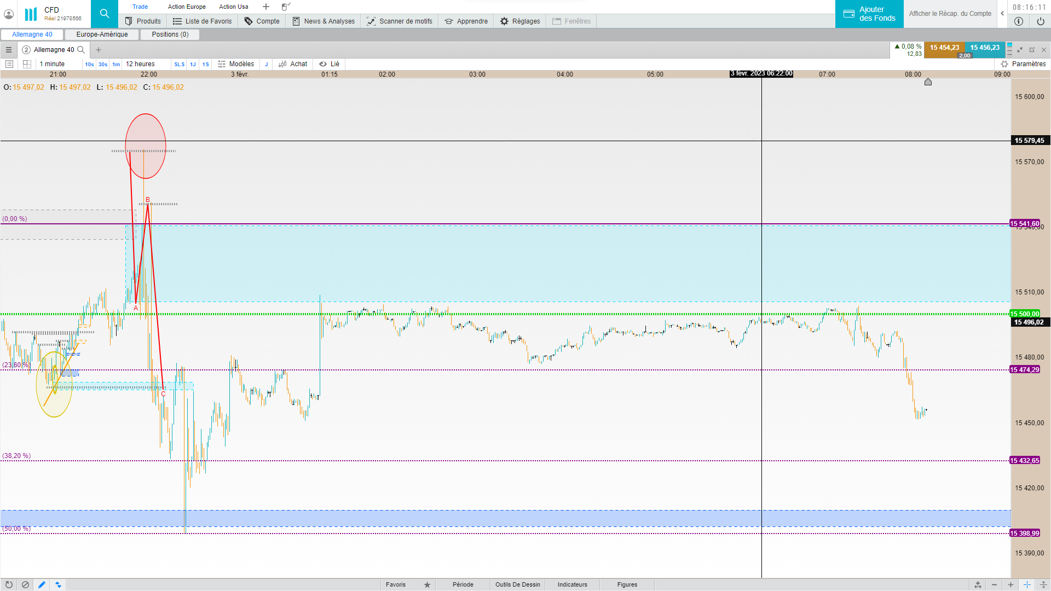Open the 1 minute timeframe dropdown
Viewport: 1051px width, 591px height.
pos(52,64)
